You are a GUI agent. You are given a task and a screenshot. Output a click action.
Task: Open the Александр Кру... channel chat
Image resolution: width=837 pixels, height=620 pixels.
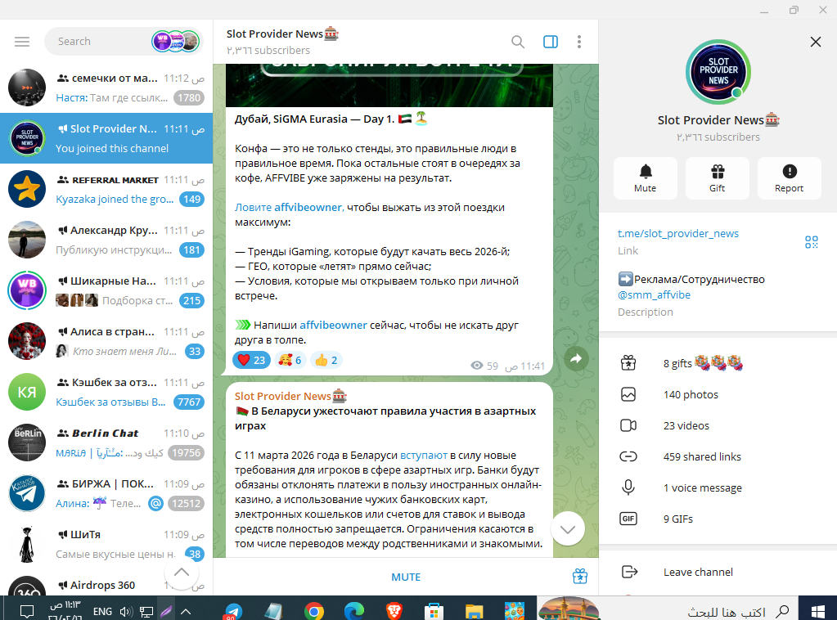click(106, 240)
